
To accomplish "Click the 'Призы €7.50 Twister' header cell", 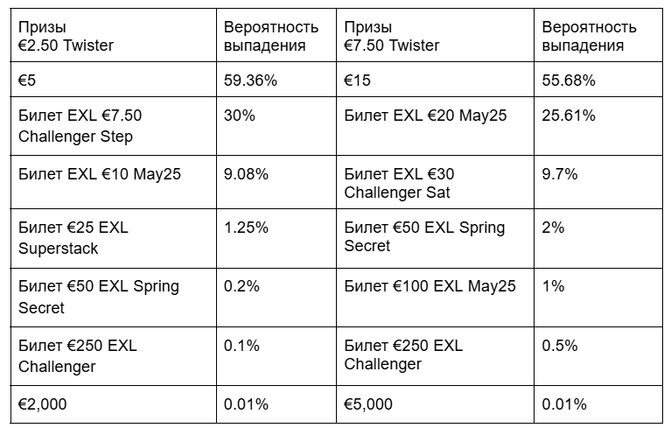I will pyautogui.click(x=392, y=36).
